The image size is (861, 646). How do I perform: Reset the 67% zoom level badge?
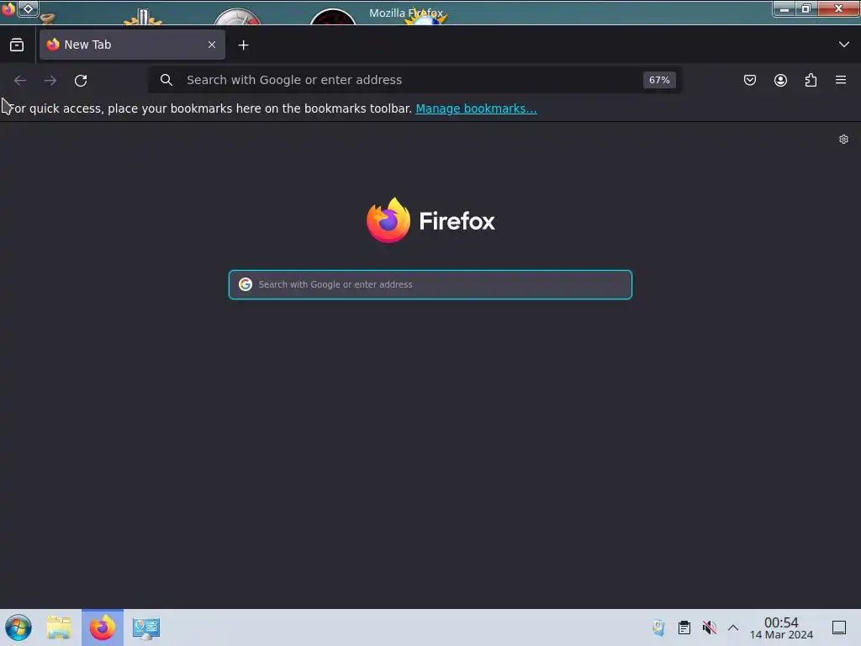pos(659,80)
